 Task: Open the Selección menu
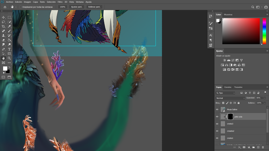click(51, 2)
